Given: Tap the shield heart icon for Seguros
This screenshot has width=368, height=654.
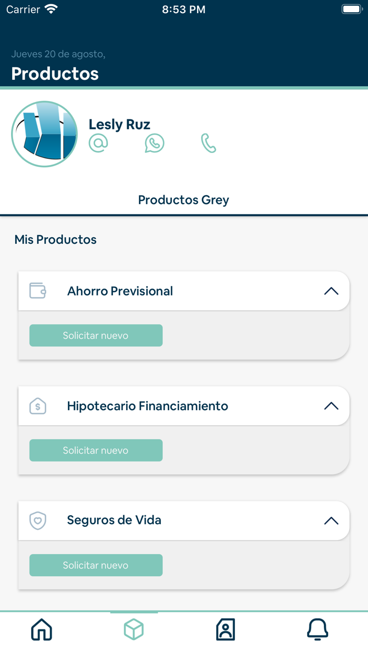Looking at the screenshot, I should click(38, 520).
